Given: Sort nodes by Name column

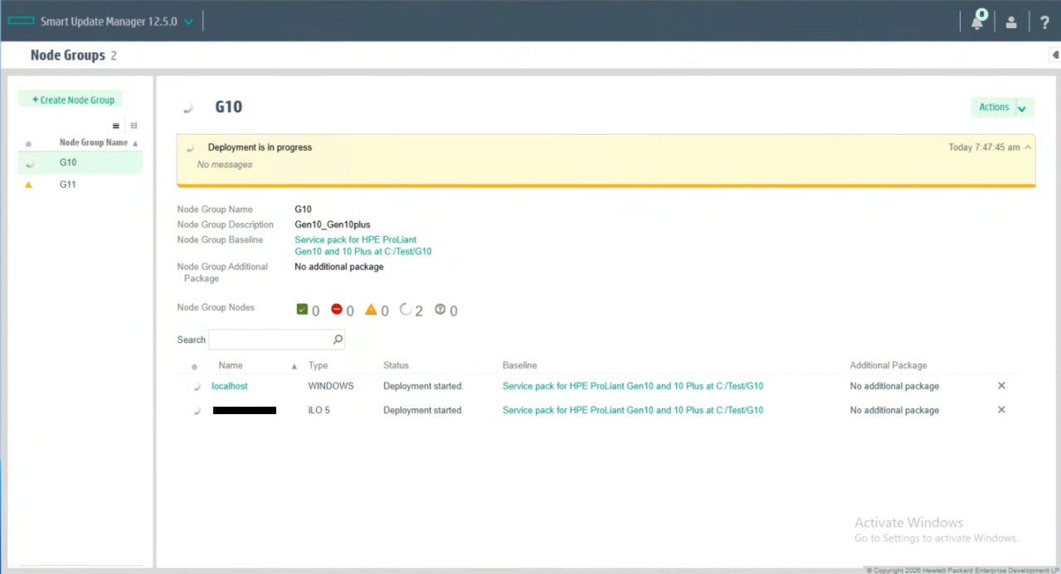Looking at the screenshot, I should click(231, 365).
